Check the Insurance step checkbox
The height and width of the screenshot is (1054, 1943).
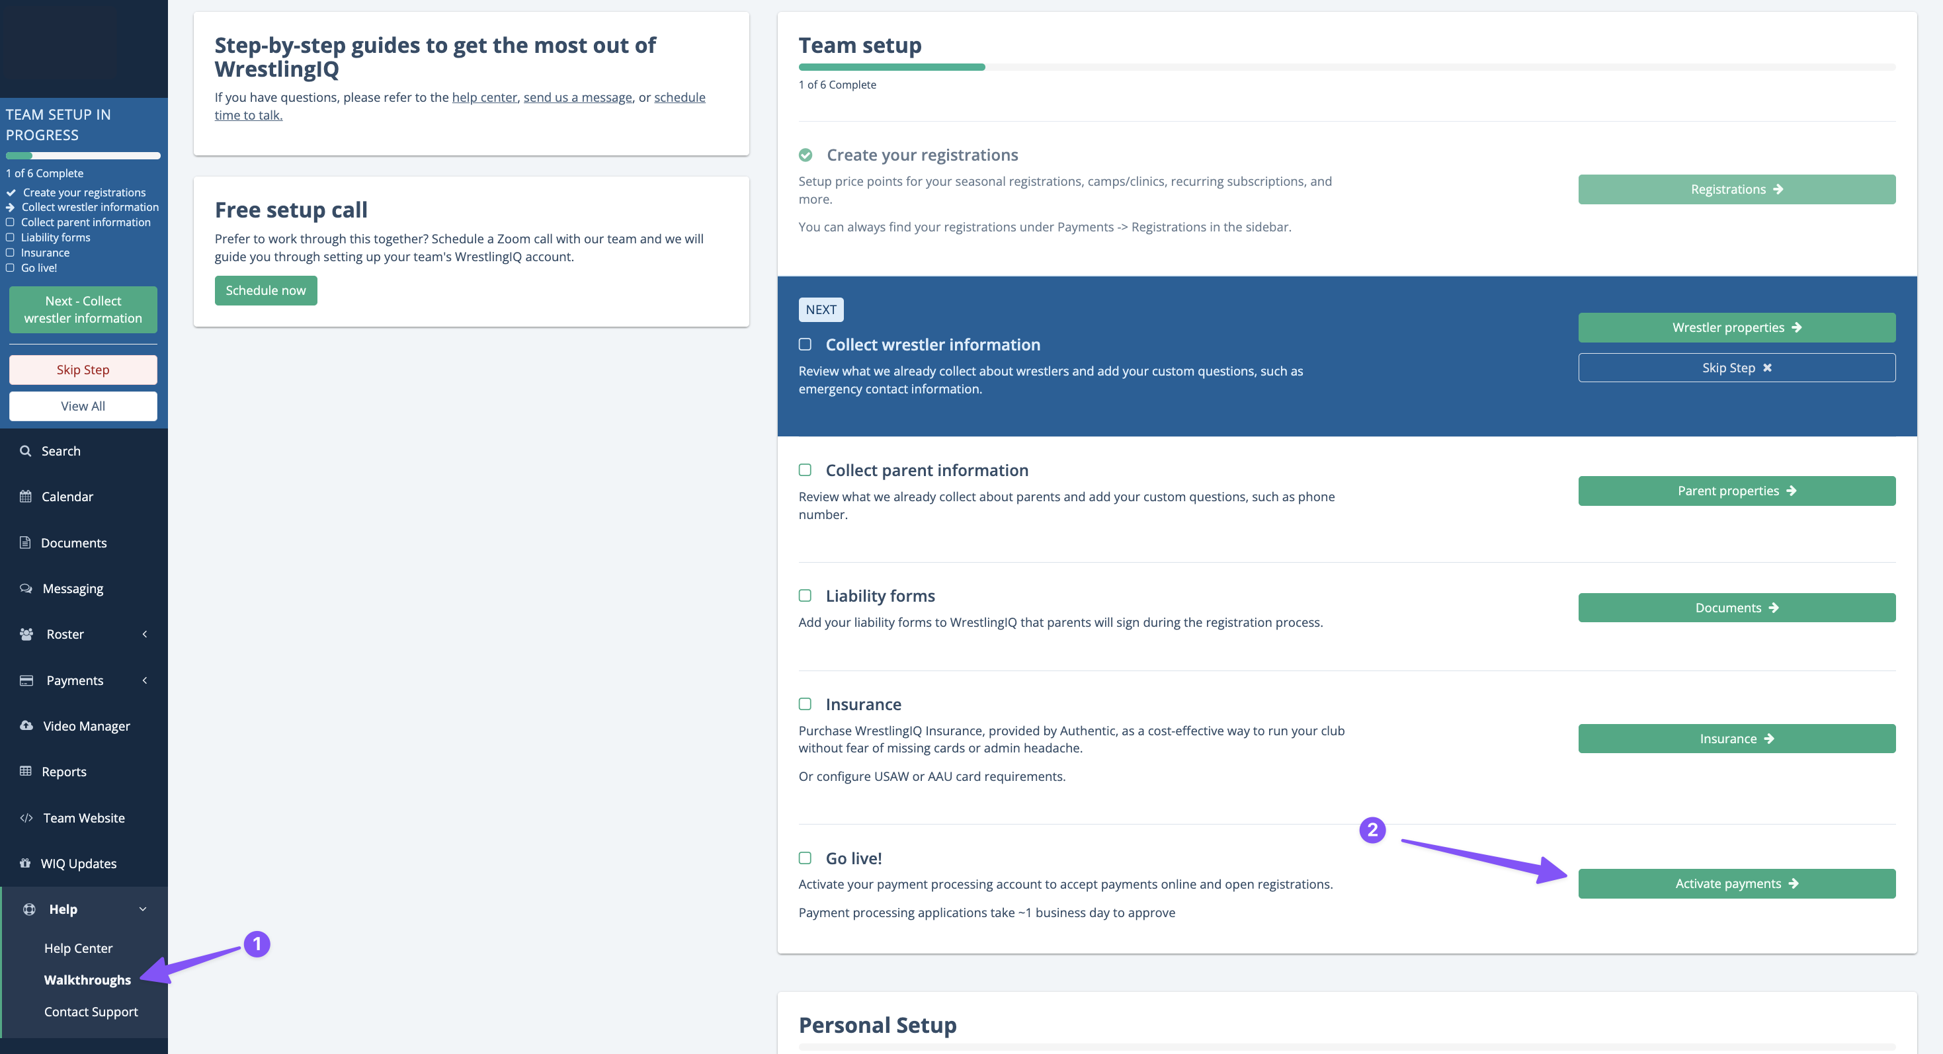(x=806, y=704)
